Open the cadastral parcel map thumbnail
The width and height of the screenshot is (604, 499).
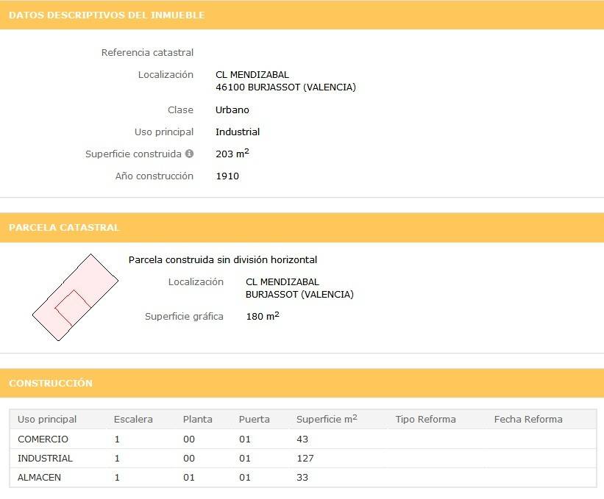coord(75,298)
